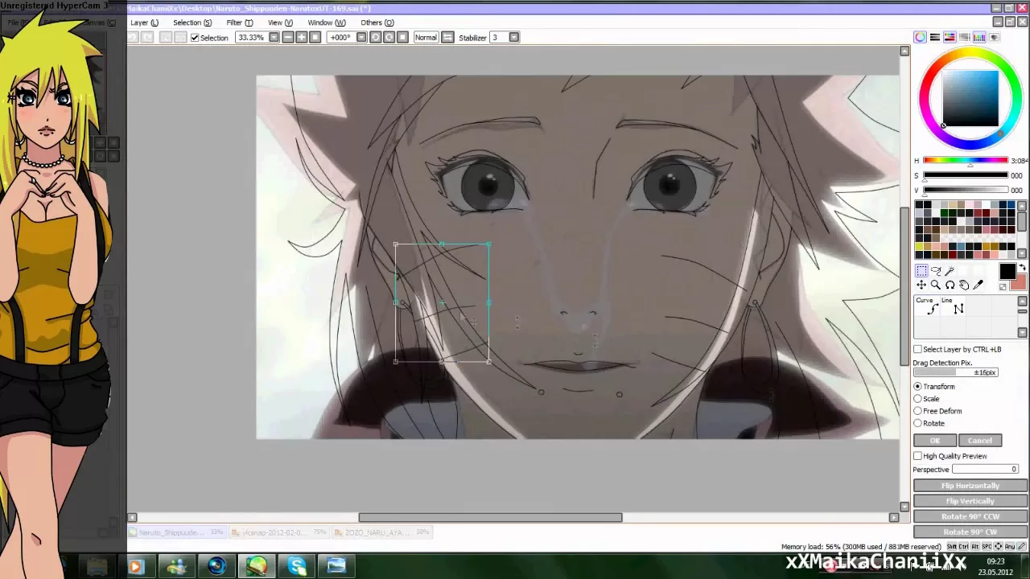
Task: Show the RGB slider panel
Action: 934,37
